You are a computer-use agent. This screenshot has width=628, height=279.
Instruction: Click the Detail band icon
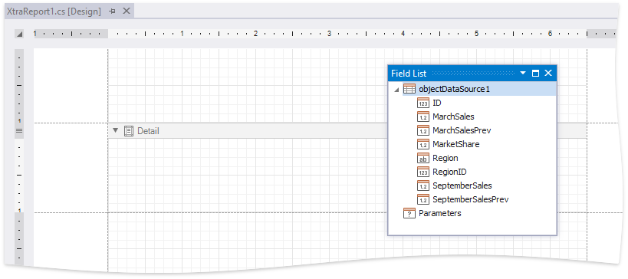(x=129, y=130)
